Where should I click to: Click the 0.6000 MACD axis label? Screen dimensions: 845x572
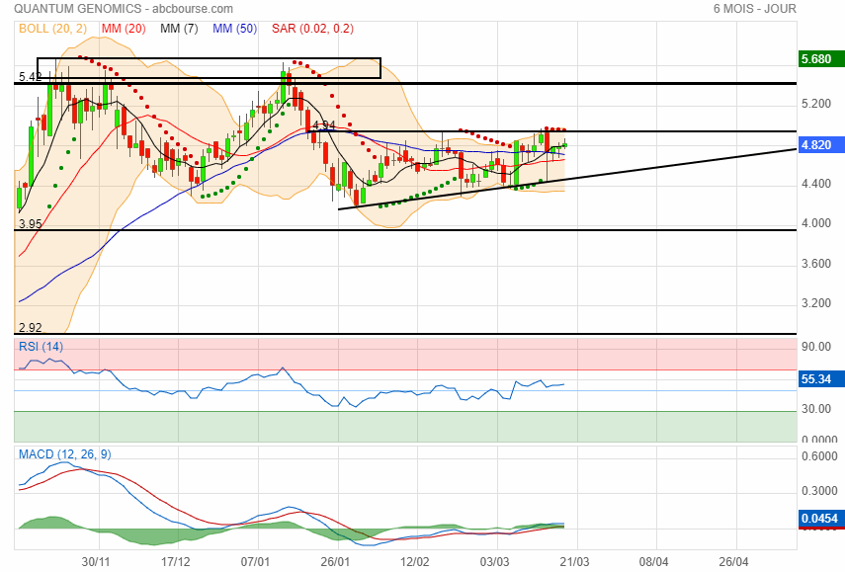(x=819, y=456)
